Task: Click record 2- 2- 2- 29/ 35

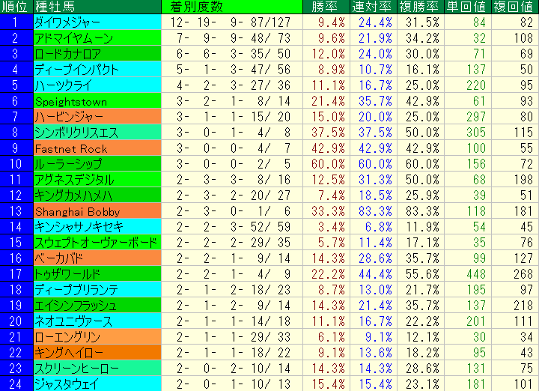Action: coord(234,243)
